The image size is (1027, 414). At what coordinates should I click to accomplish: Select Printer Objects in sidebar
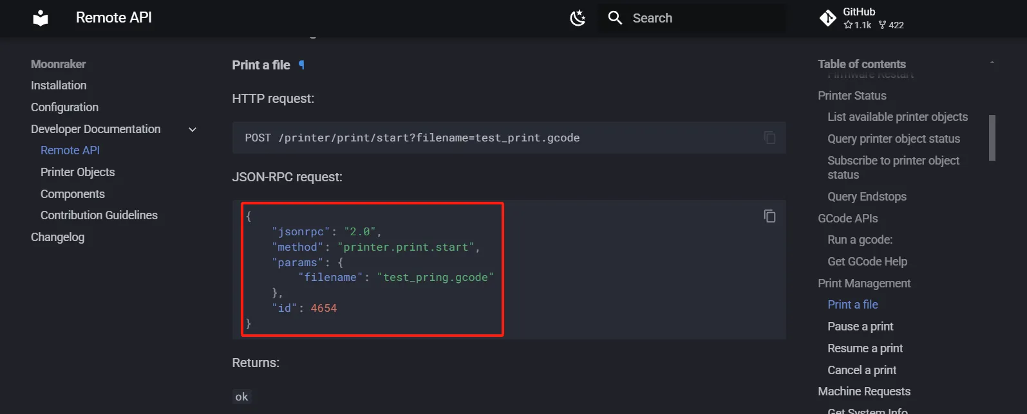[x=77, y=172]
